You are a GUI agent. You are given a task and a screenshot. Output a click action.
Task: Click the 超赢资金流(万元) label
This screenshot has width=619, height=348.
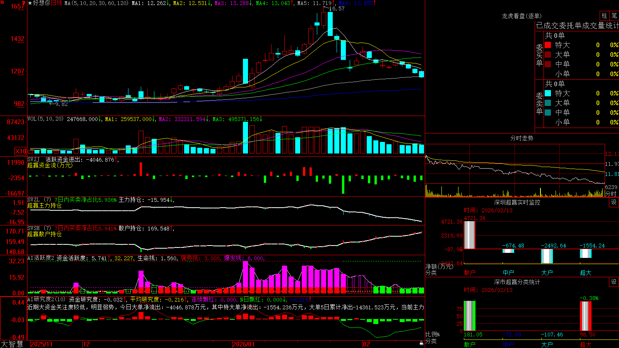[50, 165]
